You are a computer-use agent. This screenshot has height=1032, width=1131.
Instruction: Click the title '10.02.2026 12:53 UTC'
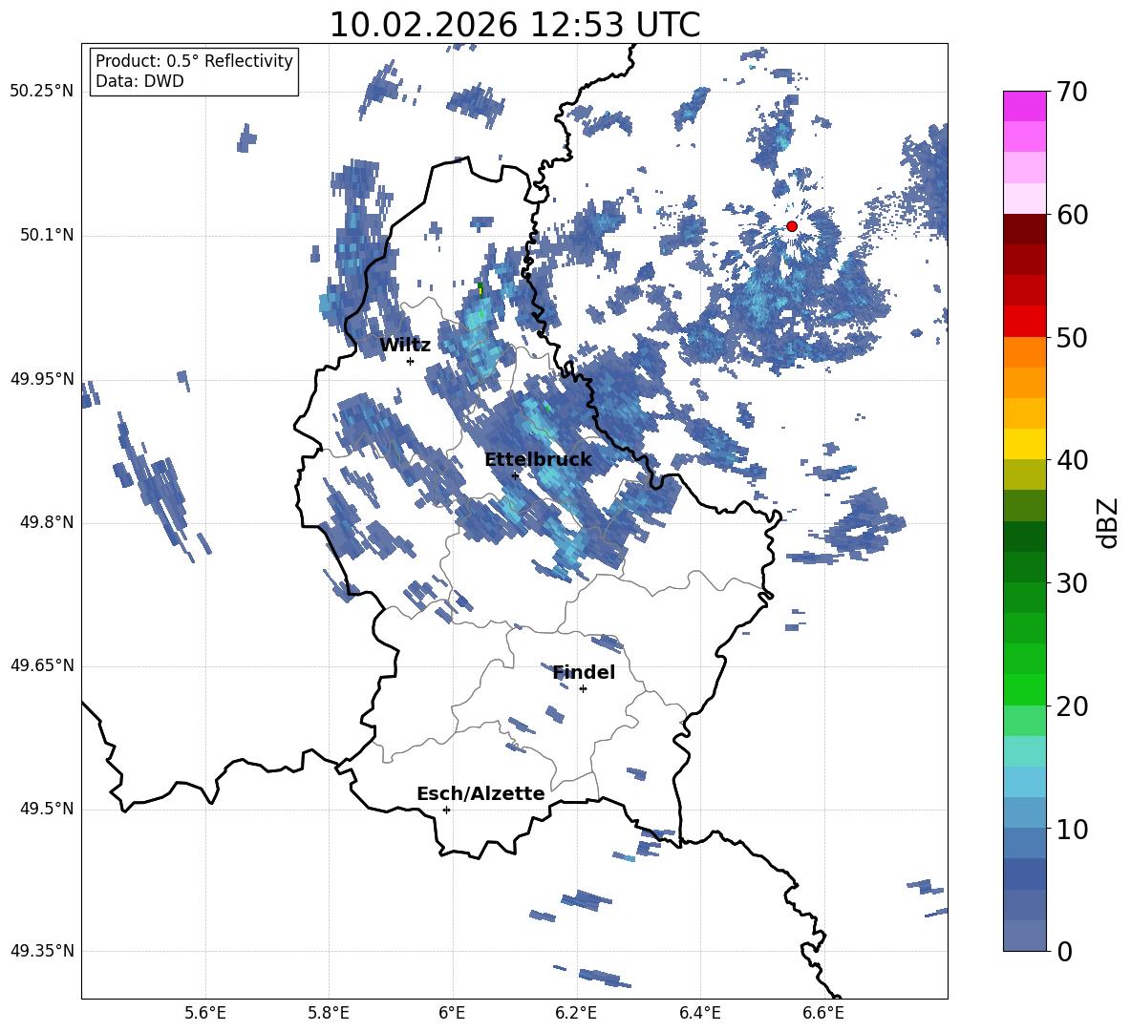point(514,25)
